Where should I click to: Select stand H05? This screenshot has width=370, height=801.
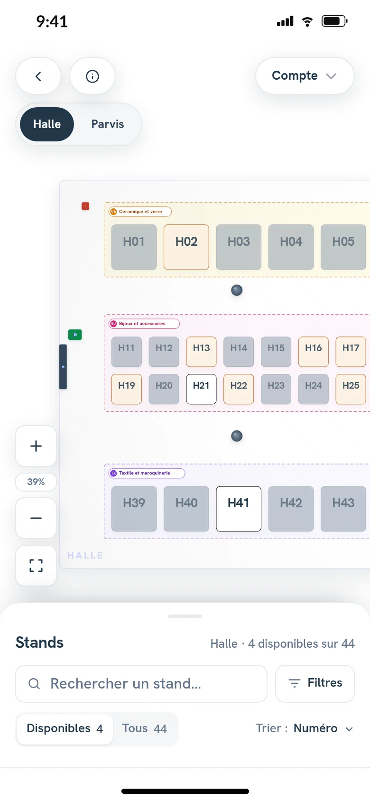(x=343, y=247)
